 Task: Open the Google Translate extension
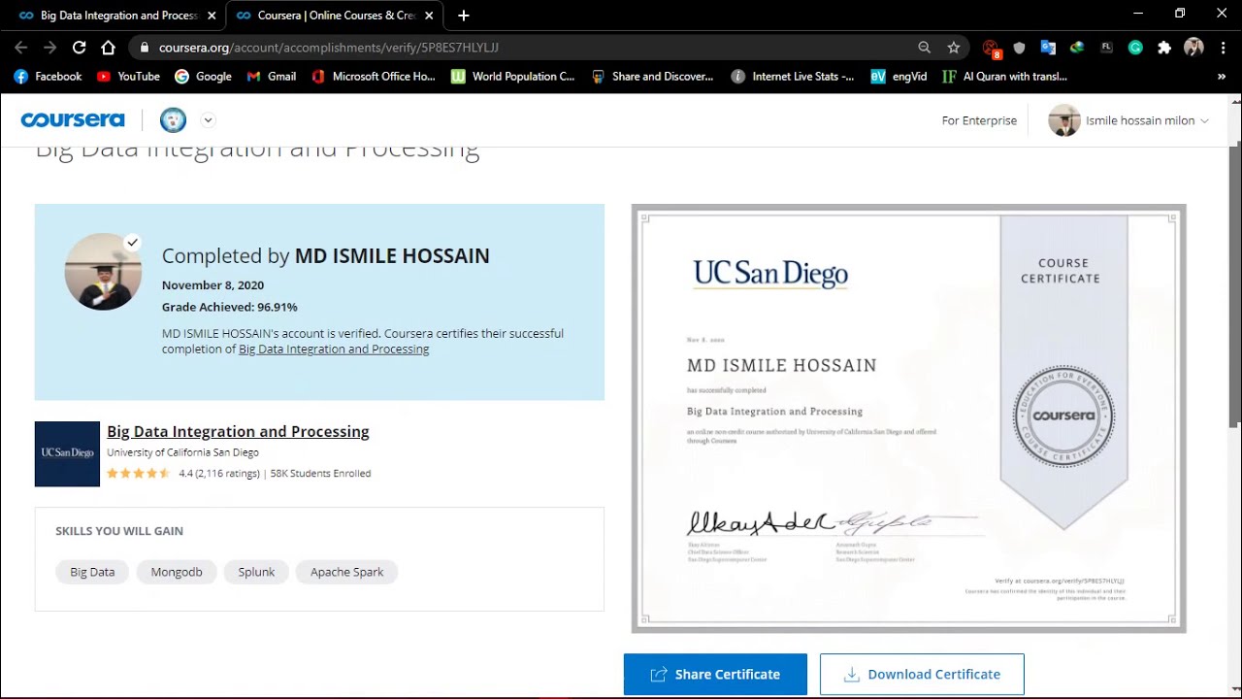(x=1048, y=47)
